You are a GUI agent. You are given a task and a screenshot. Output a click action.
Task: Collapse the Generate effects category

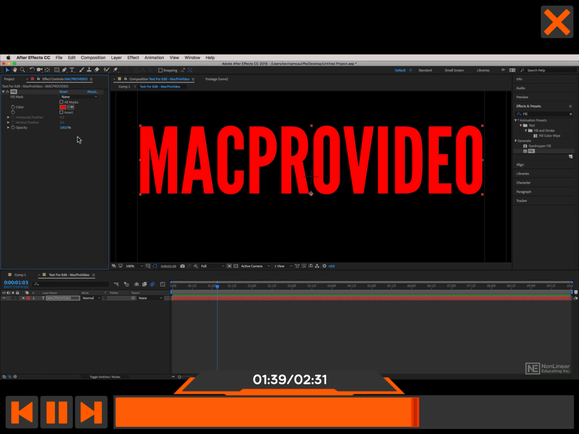point(516,141)
